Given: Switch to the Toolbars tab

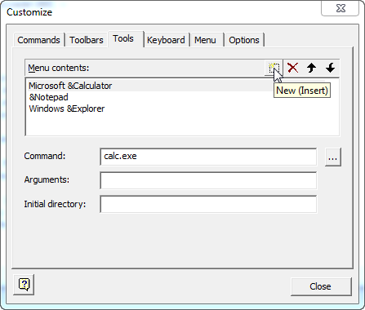Looking at the screenshot, I should pos(87,40).
